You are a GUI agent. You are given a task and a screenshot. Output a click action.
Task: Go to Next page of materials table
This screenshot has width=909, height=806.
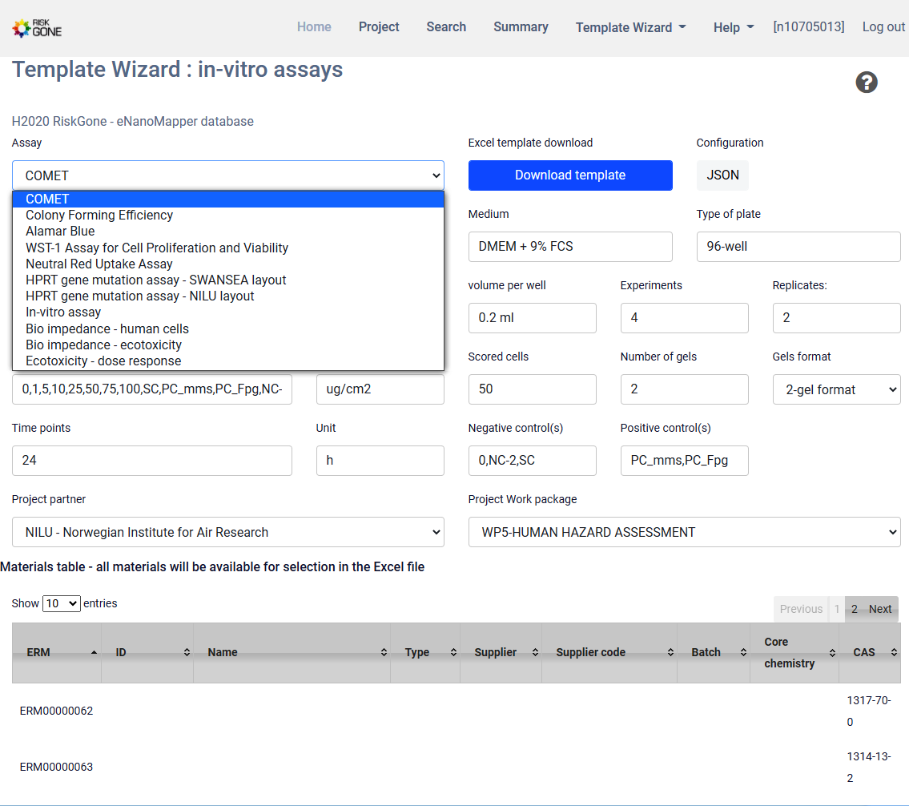tap(880, 609)
